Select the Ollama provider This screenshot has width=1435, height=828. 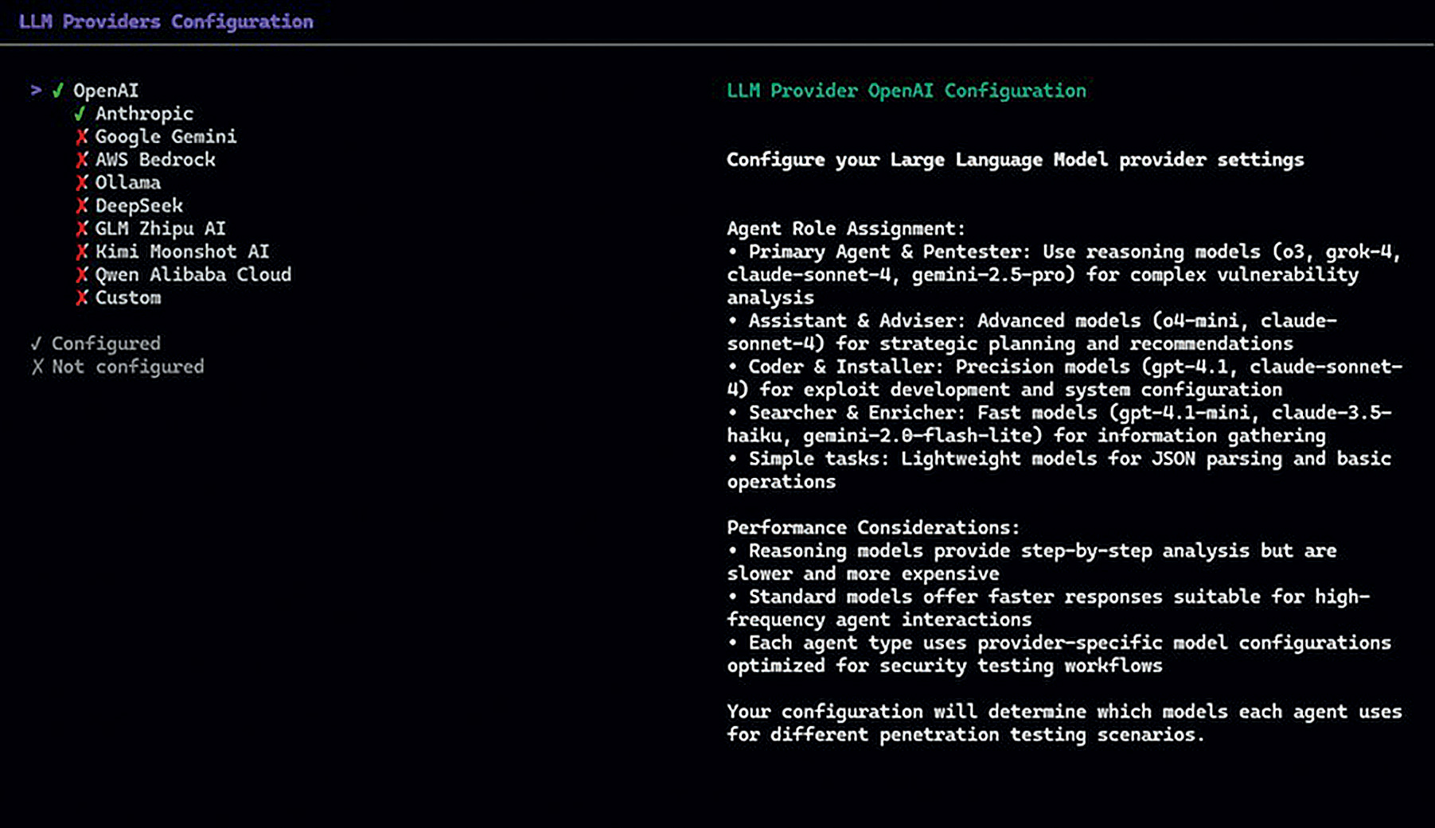(x=128, y=183)
